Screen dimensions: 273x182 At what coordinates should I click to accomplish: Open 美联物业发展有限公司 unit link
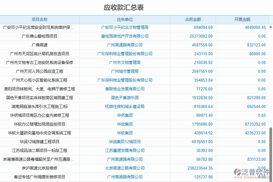(x=124, y=89)
